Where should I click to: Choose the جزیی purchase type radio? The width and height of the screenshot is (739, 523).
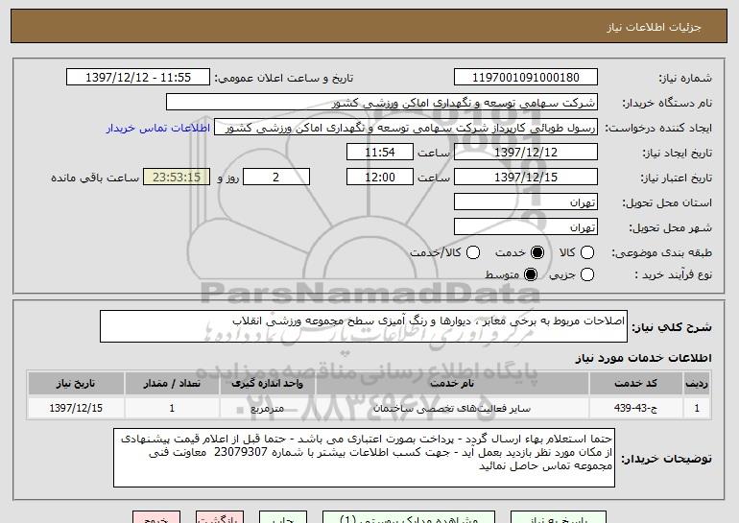pyautogui.click(x=587, y=274)
